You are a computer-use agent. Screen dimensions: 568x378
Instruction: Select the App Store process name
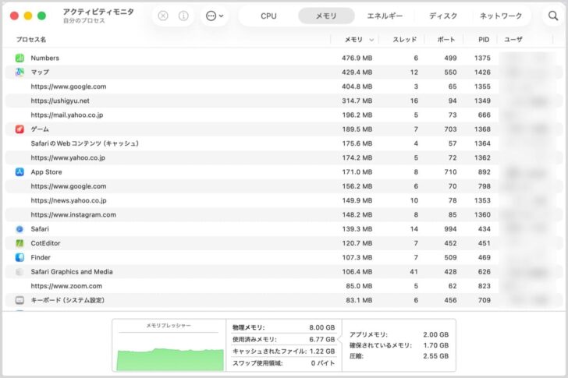pyautogui.click(x=46, y=171)
